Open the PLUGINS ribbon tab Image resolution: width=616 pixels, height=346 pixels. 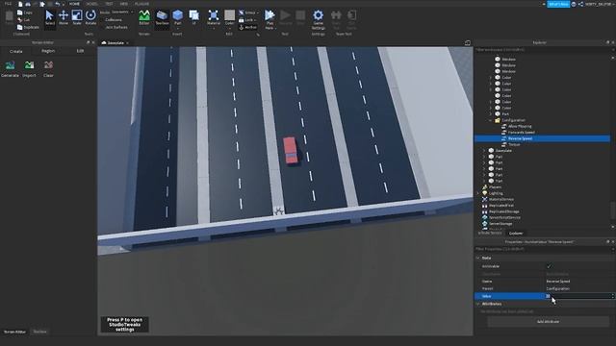pyautogui.click(x=141, y=4)
